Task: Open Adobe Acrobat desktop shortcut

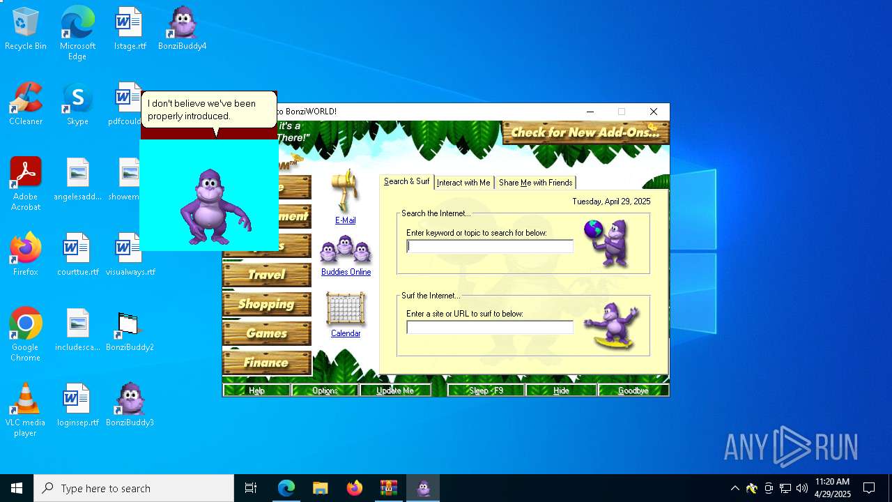Action: click(x=26, y=184)
